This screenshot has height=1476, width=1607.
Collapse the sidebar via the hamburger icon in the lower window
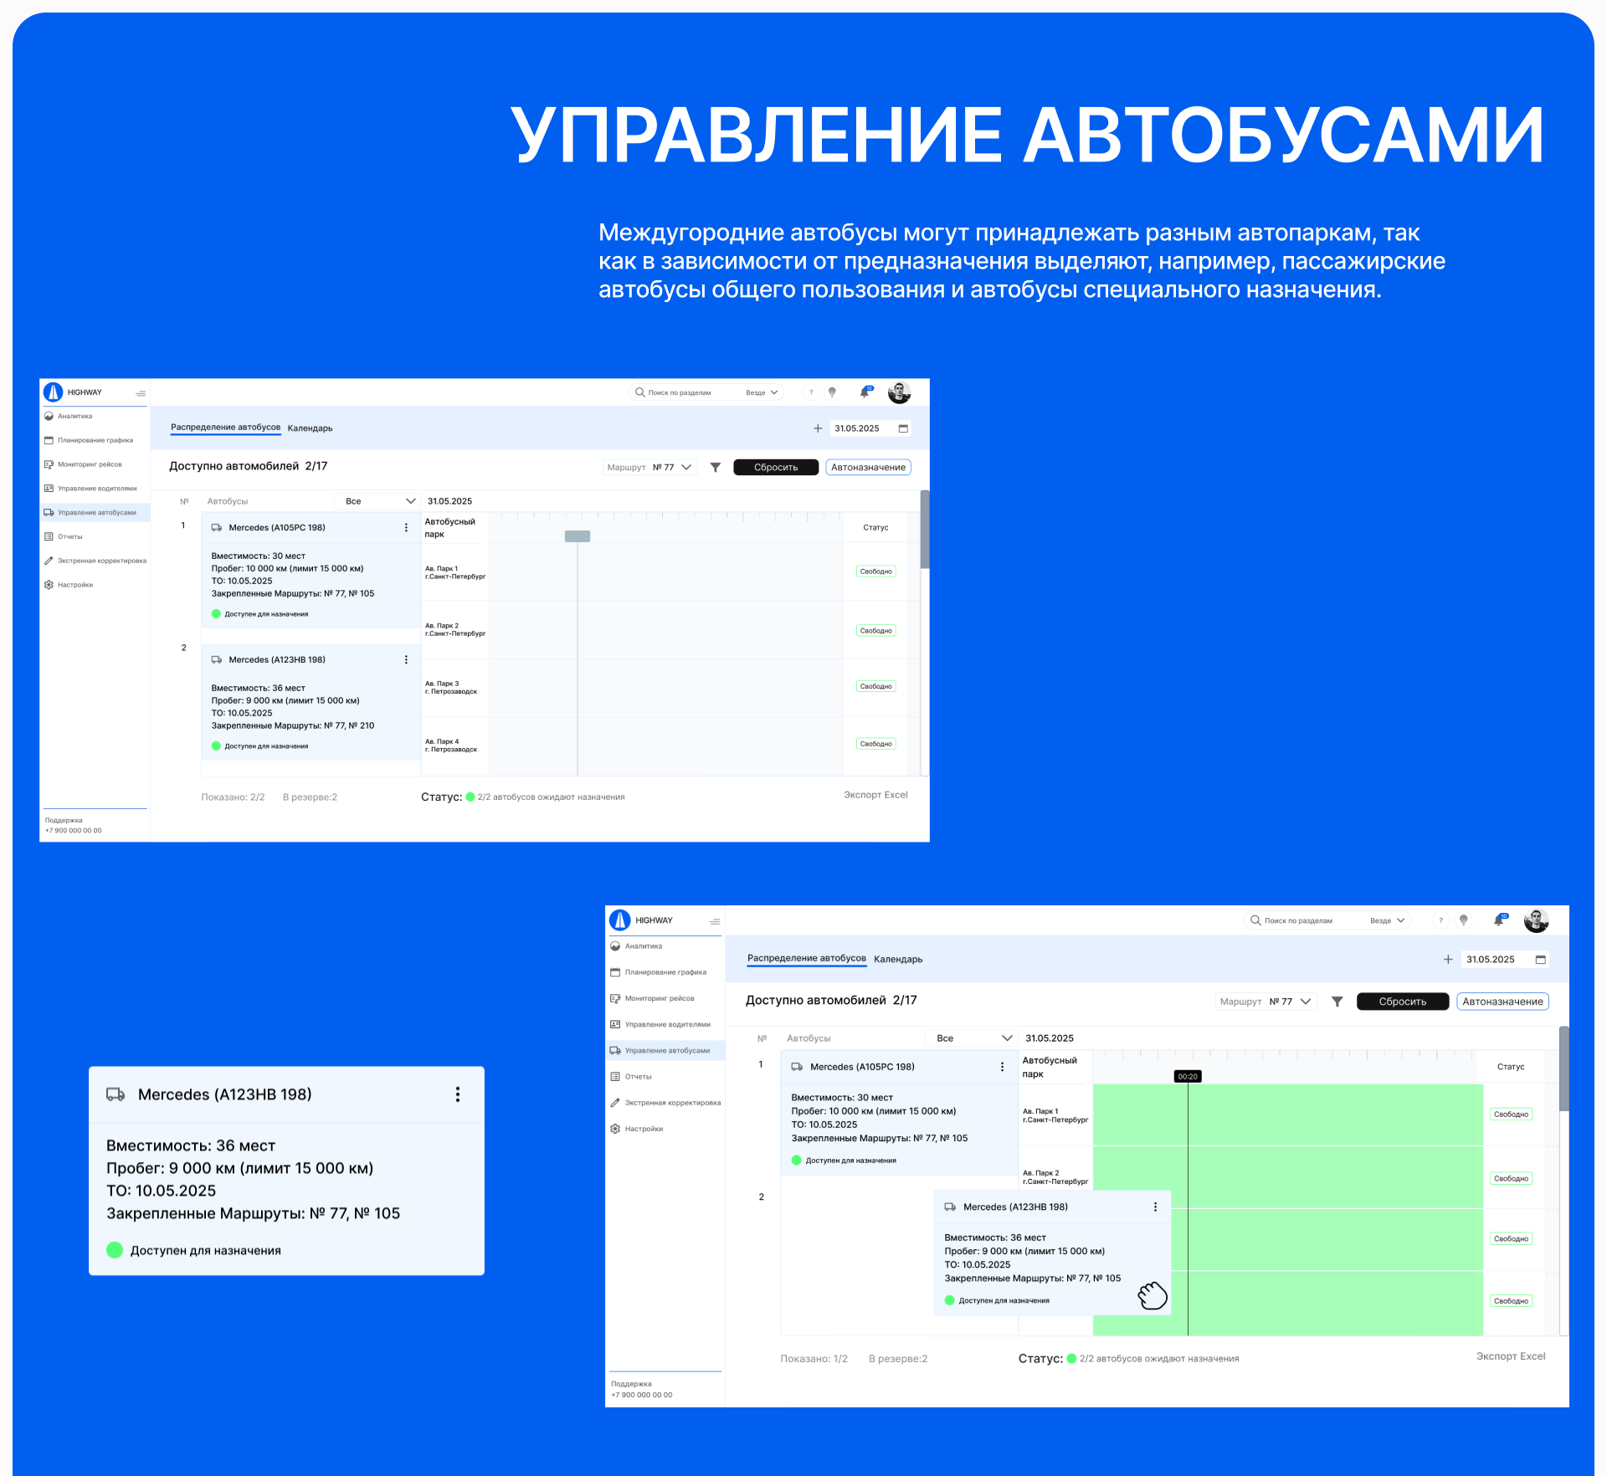pyautogui.click(x=715, y=921)
